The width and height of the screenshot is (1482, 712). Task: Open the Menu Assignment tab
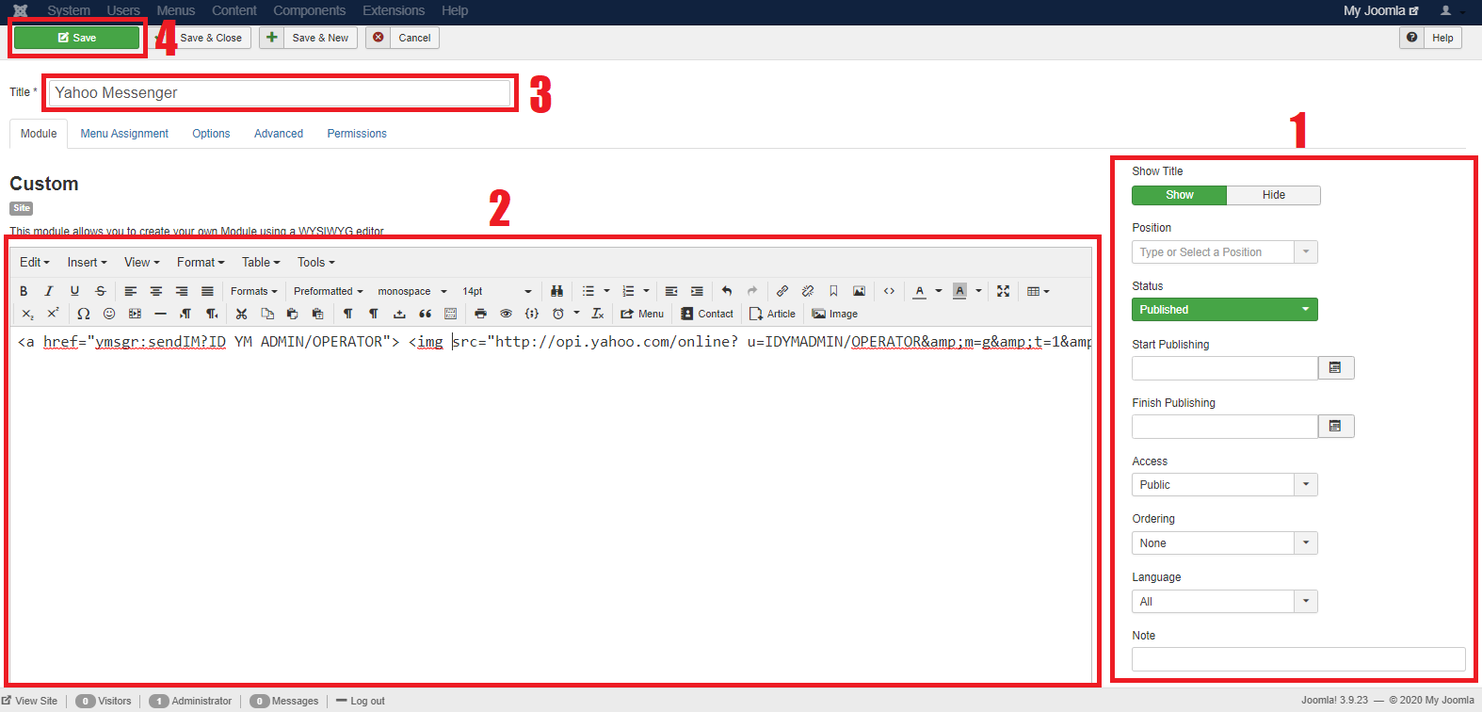click(x=124, y=134)
